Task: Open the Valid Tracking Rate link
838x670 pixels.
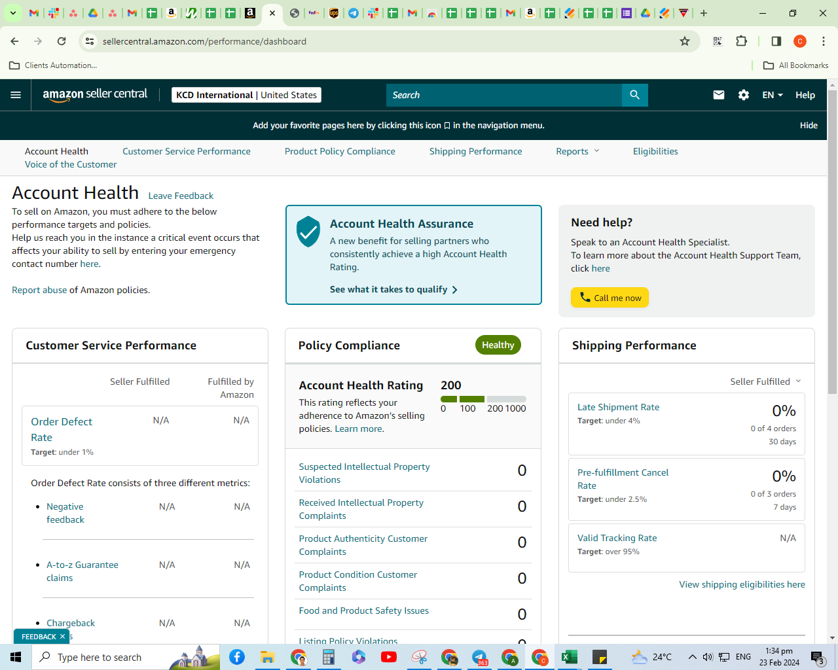Action: [617, 538]
